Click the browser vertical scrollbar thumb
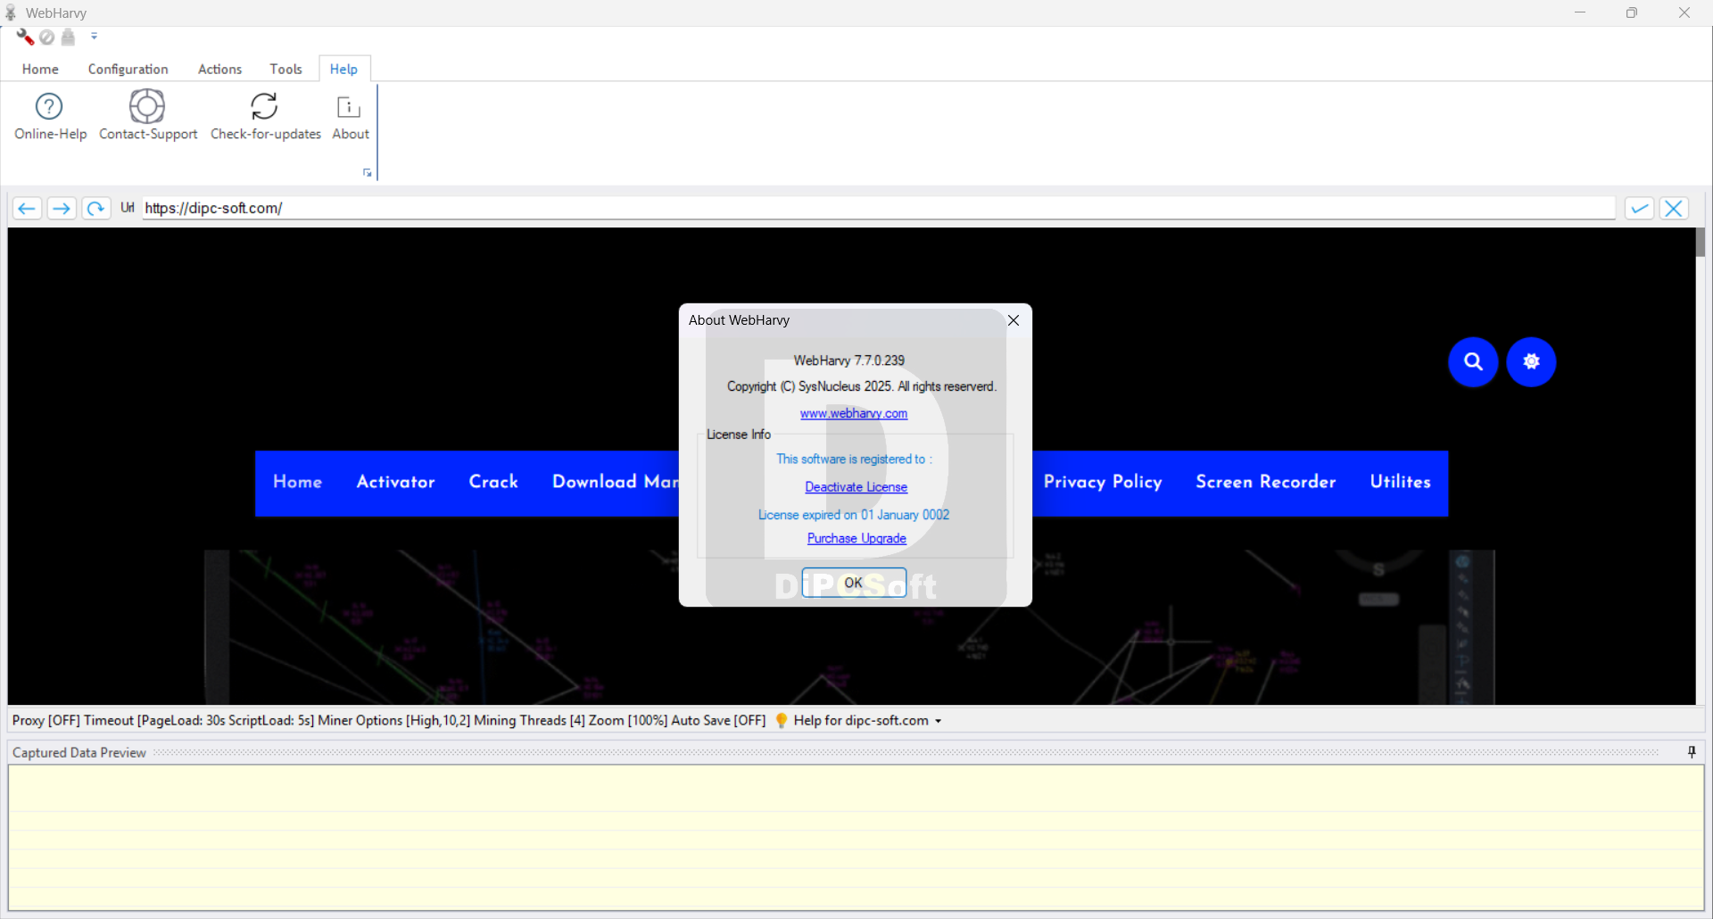Image resolution: width=1713 pixels, height=919 pixels. (1701, 242)
